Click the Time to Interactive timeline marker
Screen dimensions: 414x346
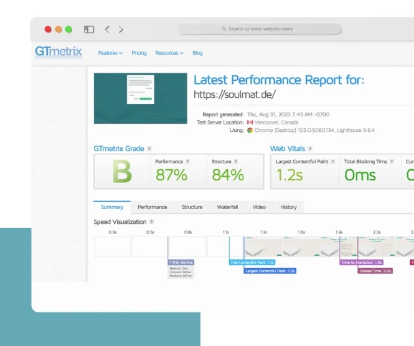361,263
